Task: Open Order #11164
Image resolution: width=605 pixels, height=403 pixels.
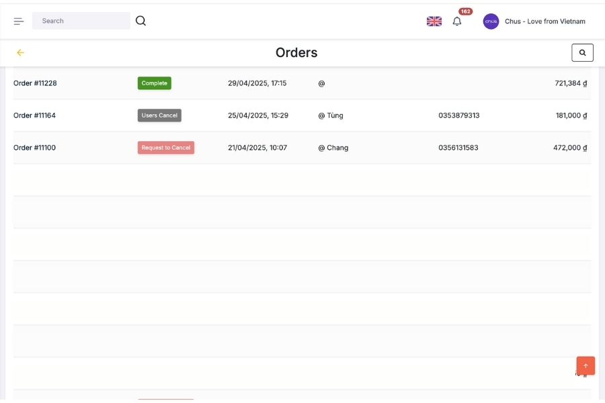Action: 34,116
